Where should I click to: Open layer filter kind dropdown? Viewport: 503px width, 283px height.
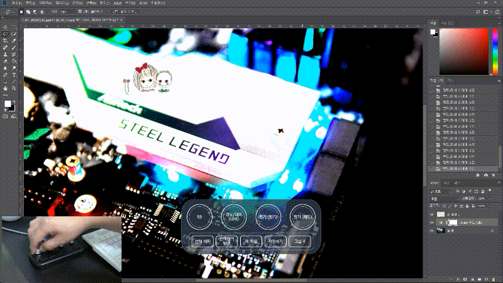tap(441, 192)
